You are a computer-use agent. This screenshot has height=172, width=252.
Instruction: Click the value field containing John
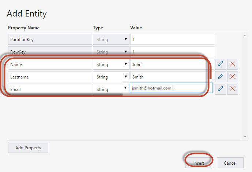pyautogui.click(x=172, y=64)
